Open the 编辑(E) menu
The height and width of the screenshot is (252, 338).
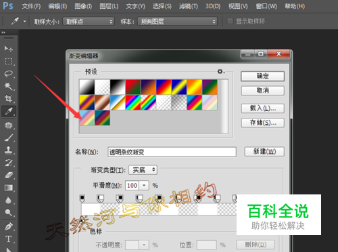[x=57, y=6]
